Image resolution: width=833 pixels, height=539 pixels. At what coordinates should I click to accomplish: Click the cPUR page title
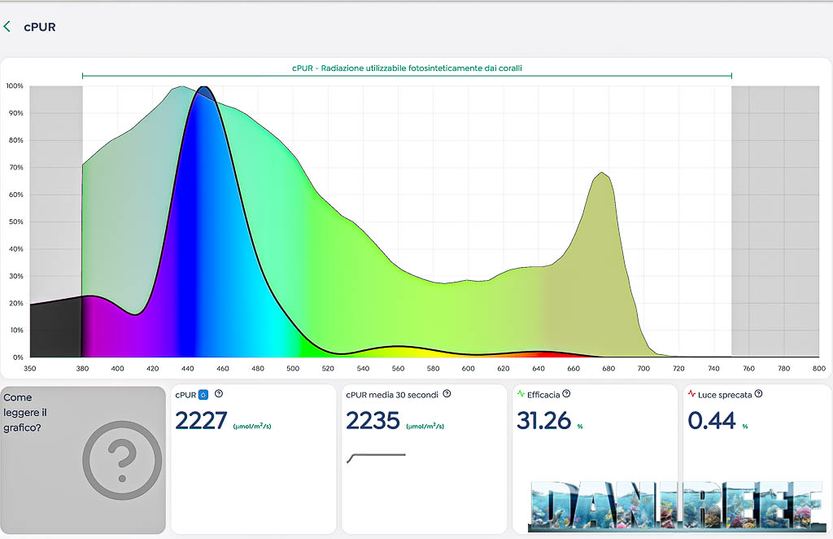click(39, 27)
